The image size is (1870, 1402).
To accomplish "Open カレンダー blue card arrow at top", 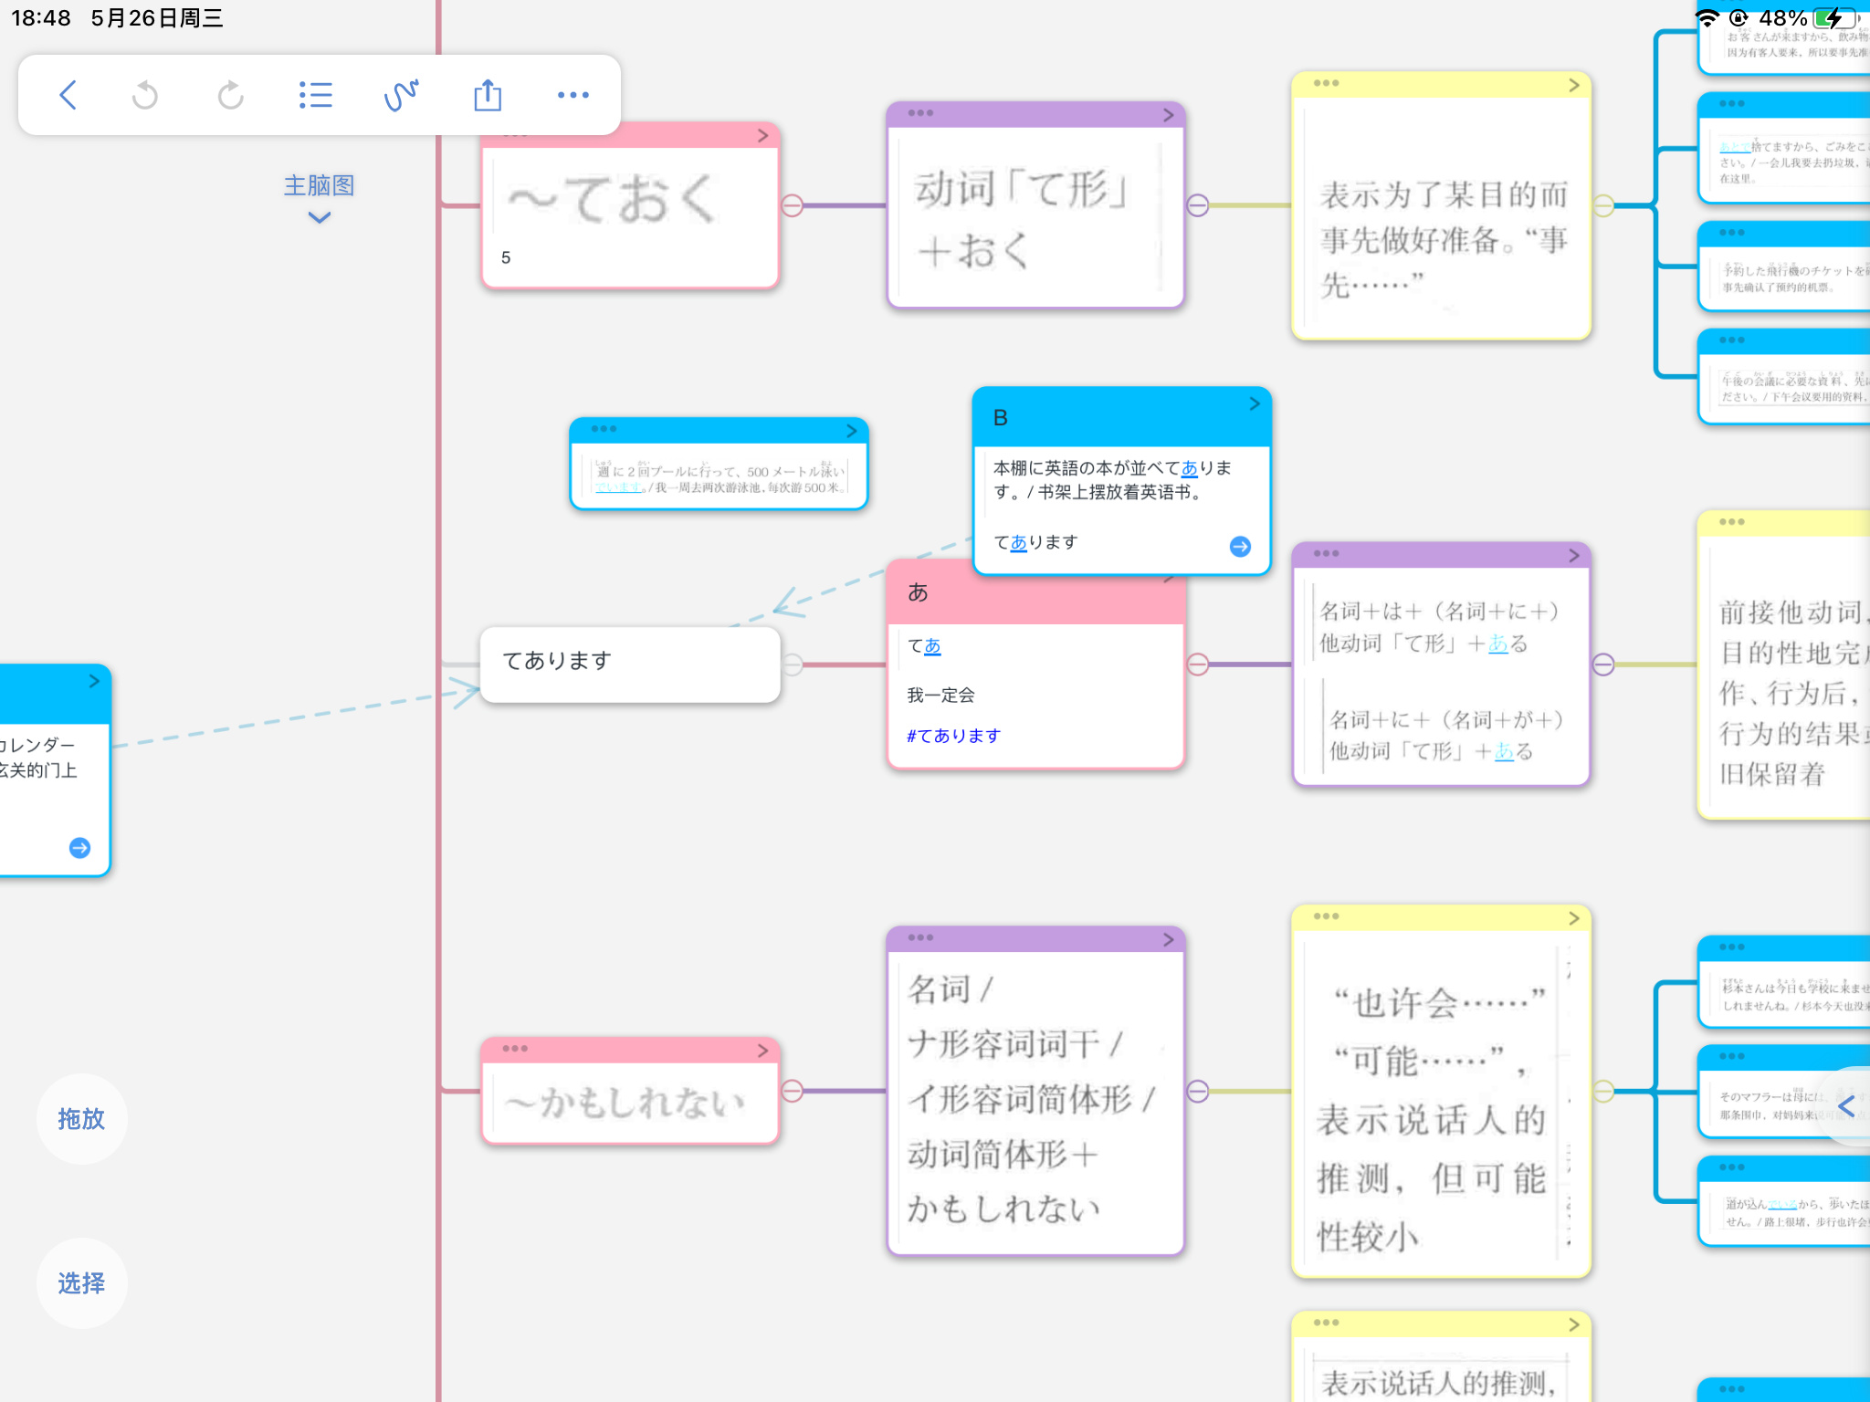I will coord(94,681).
